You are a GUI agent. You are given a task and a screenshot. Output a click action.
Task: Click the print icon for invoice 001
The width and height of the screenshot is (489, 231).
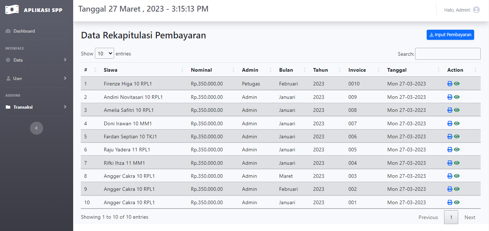[x=449, y=202]
